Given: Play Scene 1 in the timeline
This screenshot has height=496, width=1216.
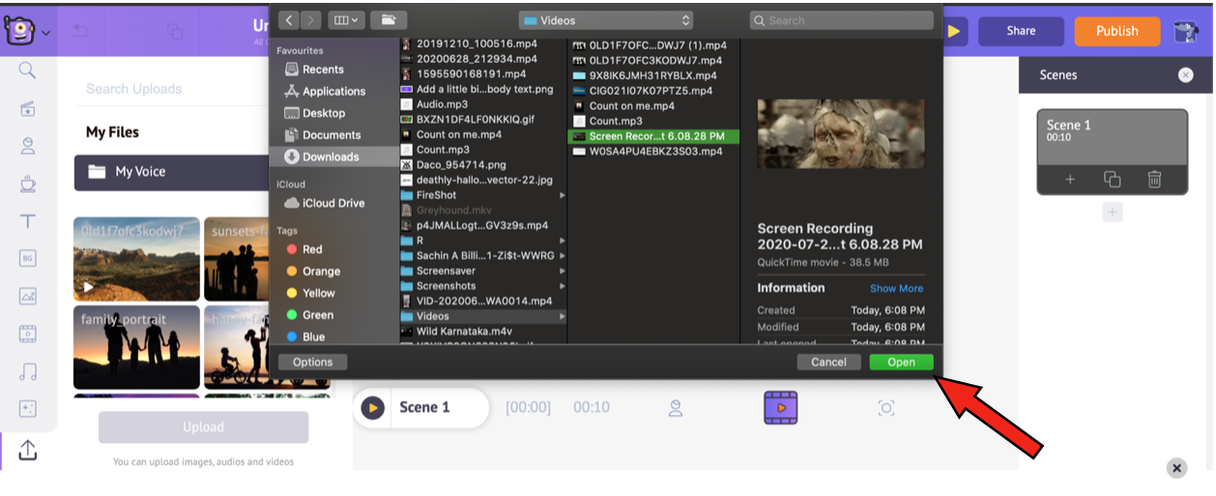Looking at the screenshot, I should [372, 407].
